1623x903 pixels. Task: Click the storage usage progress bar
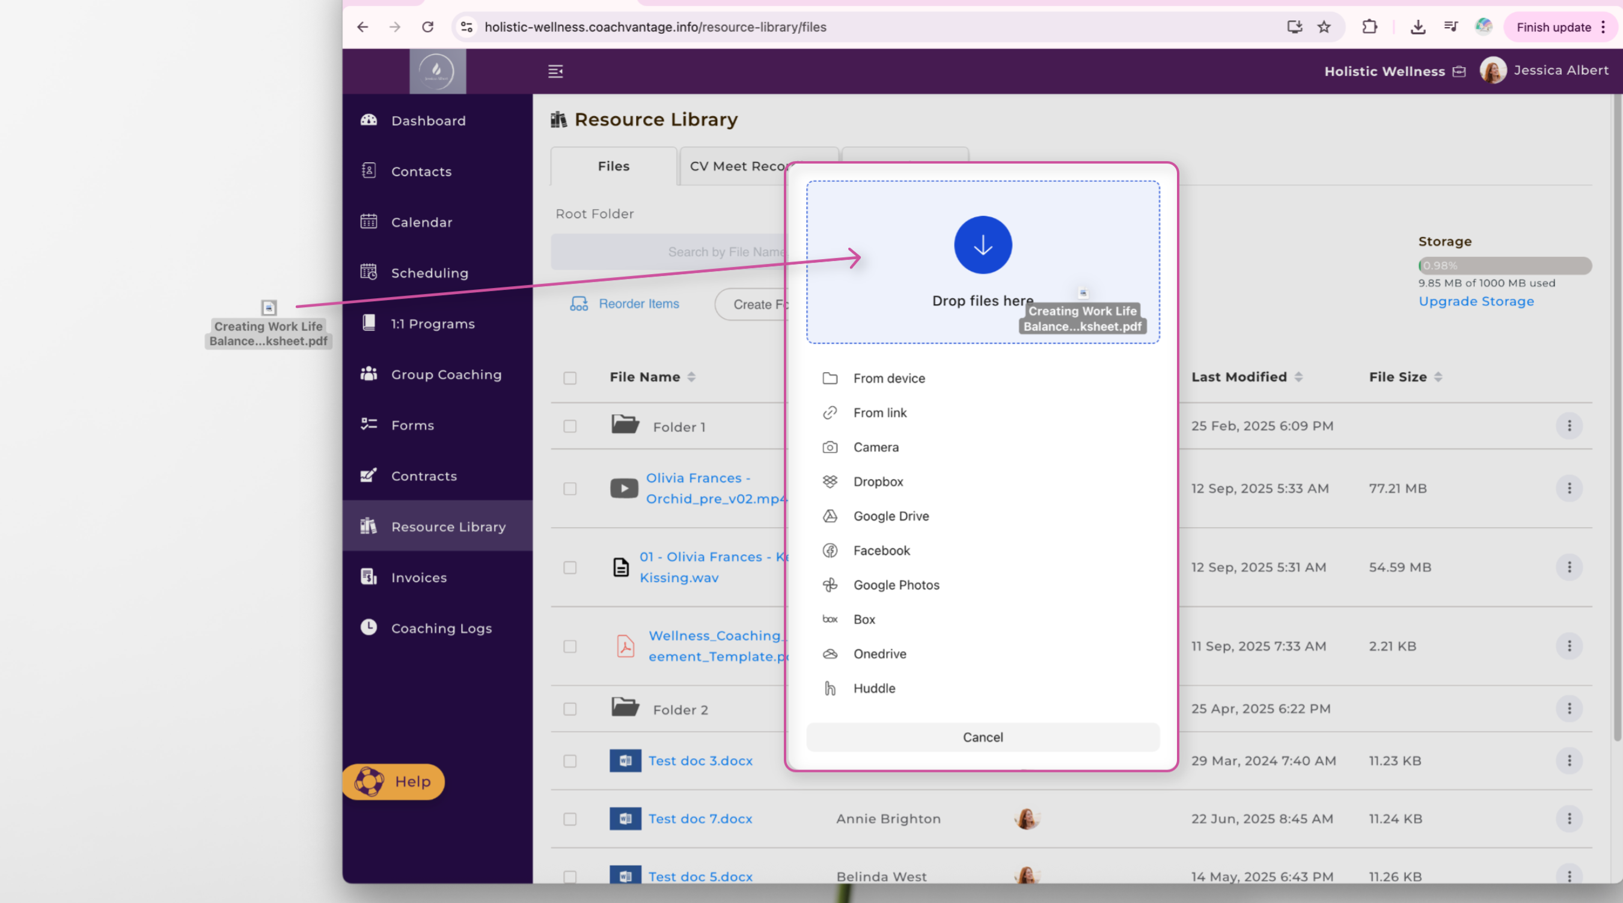1504,265
